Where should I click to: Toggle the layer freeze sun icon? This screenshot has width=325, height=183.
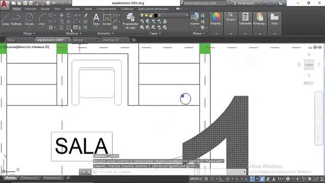click(x=146, y=15)
